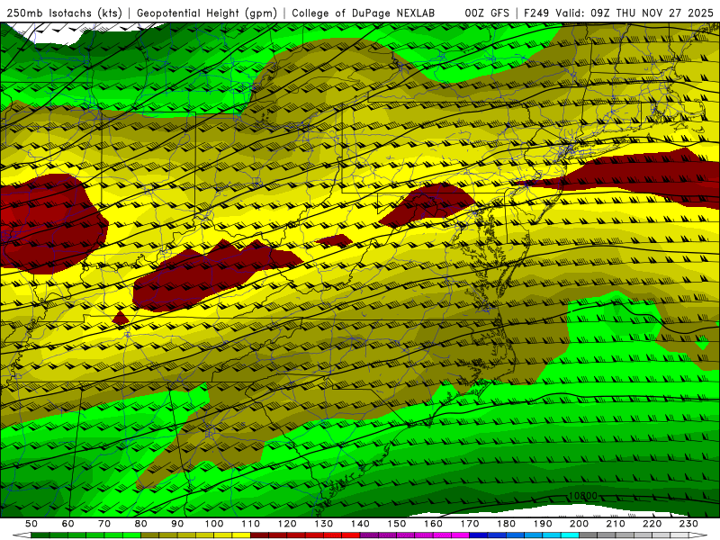Click the 190 knot colorbar label
The height and width of the screenshot is (540, 720).
(544, 524)
